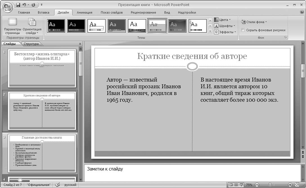
Task: Open the Структура outline tab
Action: 31,44
